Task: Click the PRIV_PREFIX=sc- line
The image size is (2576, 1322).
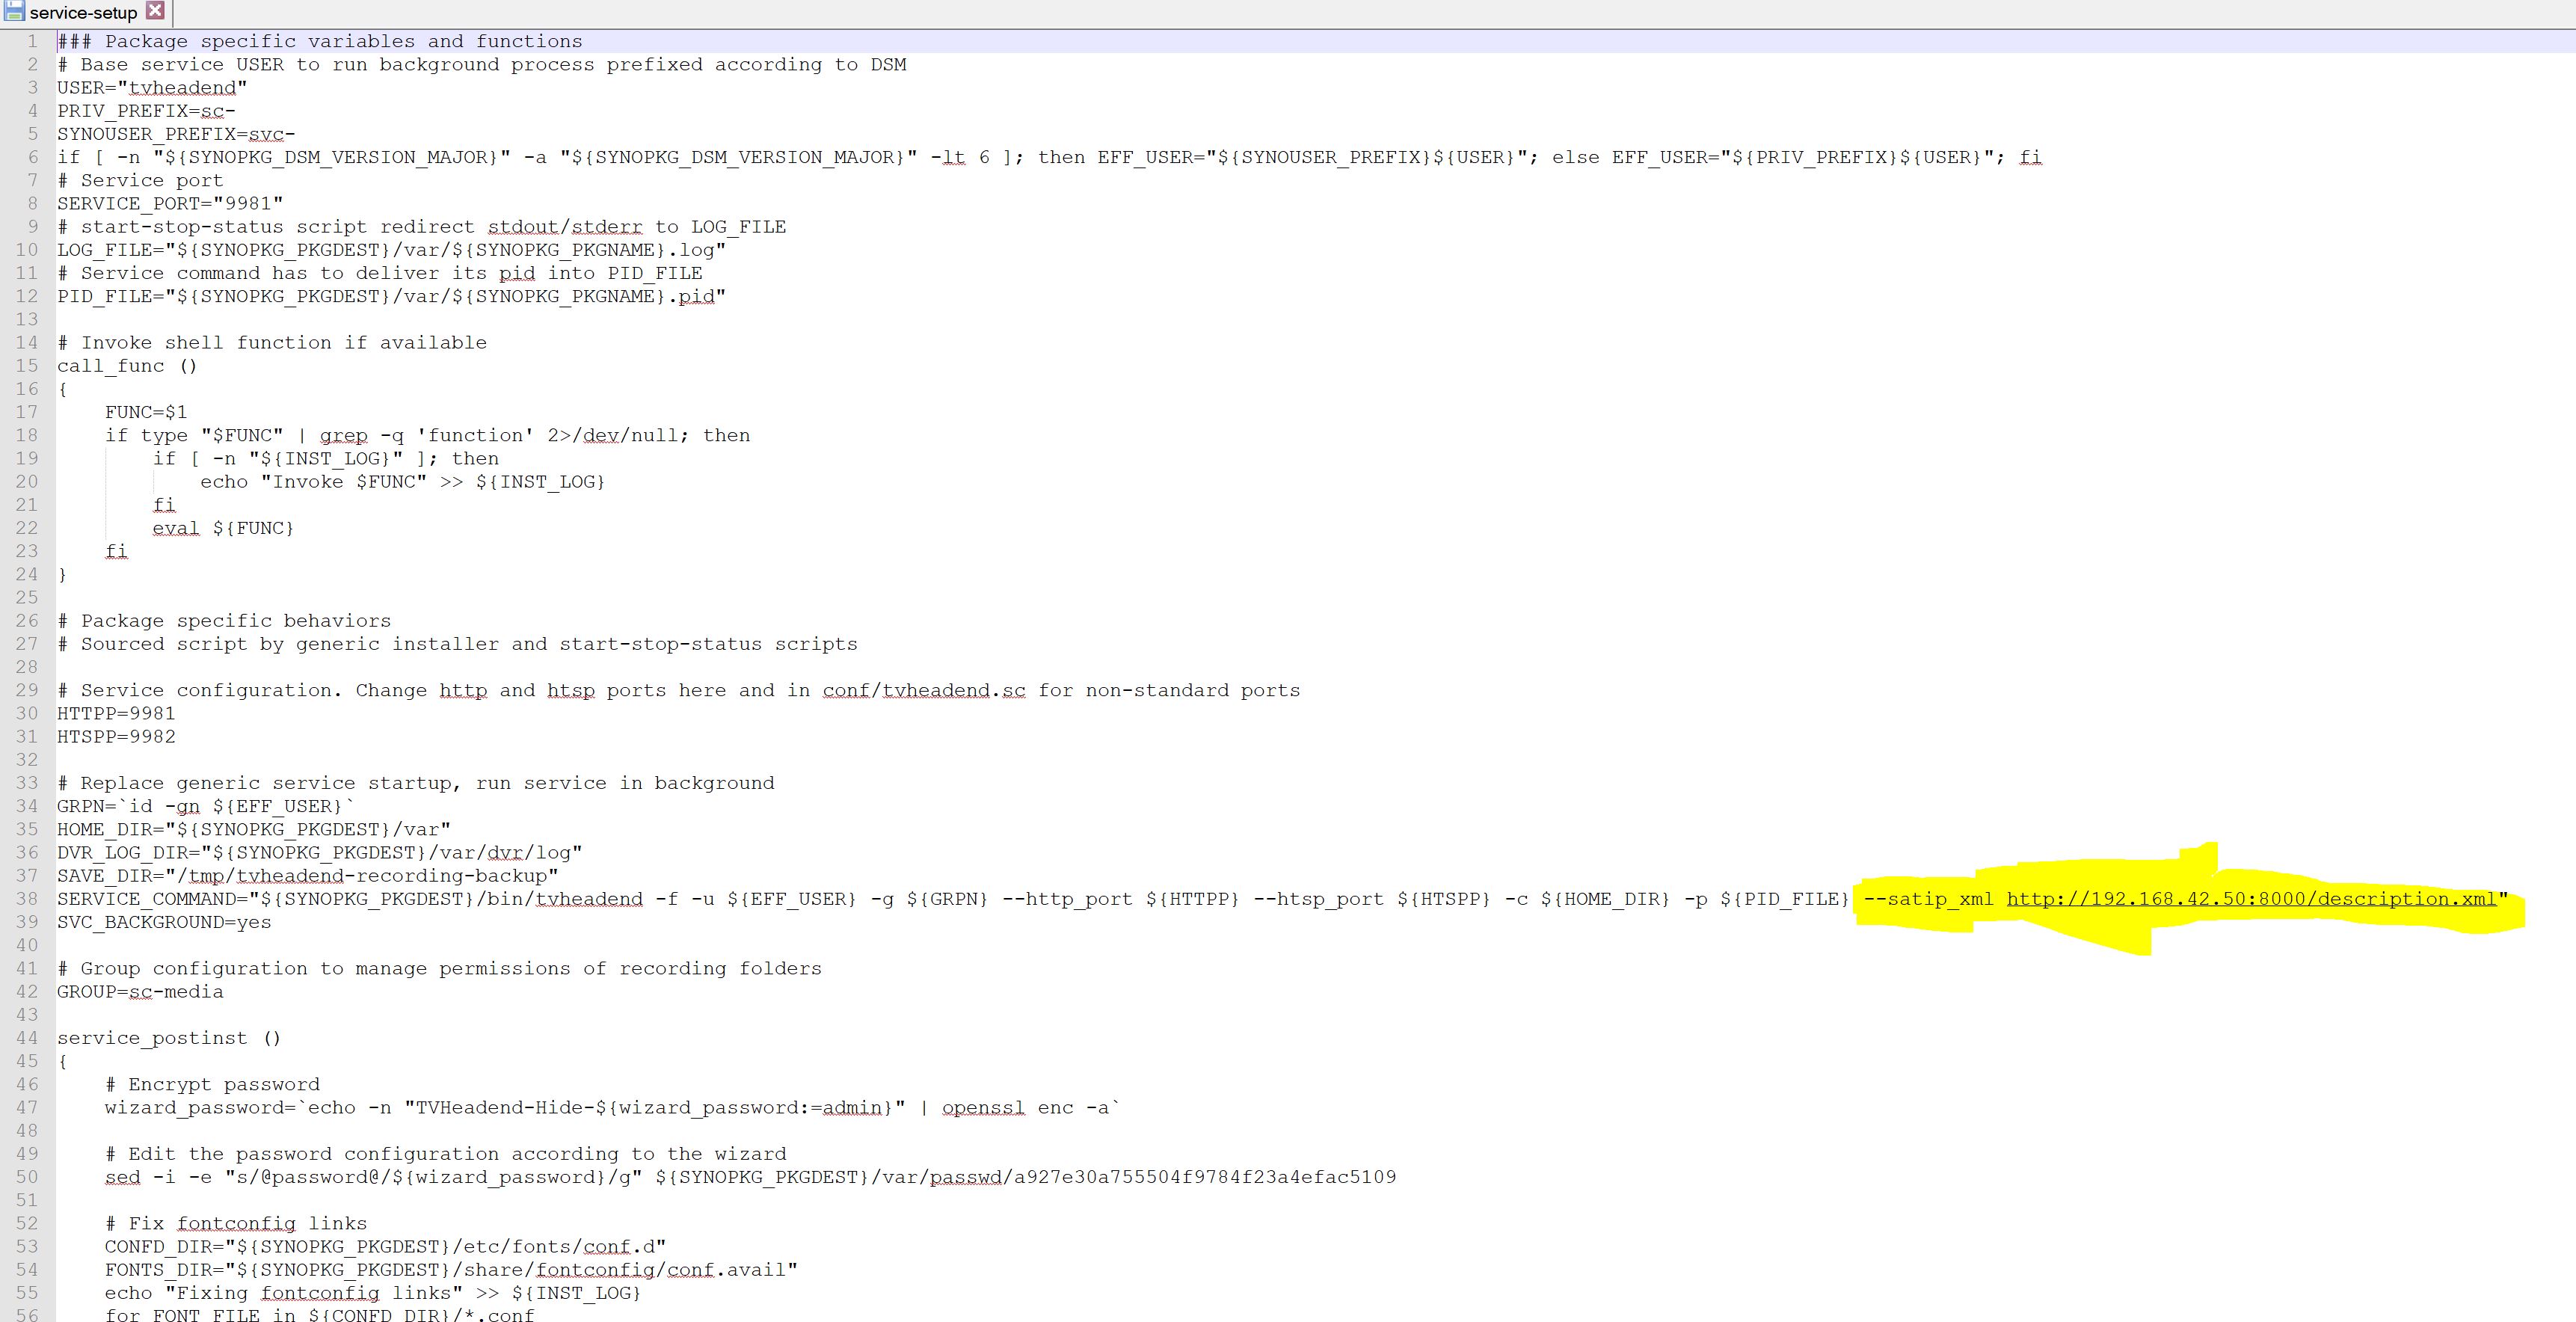Action: [x=146, y=111]
